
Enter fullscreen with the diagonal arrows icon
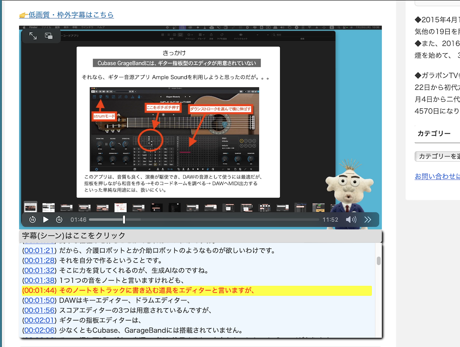tap(33, 36)
